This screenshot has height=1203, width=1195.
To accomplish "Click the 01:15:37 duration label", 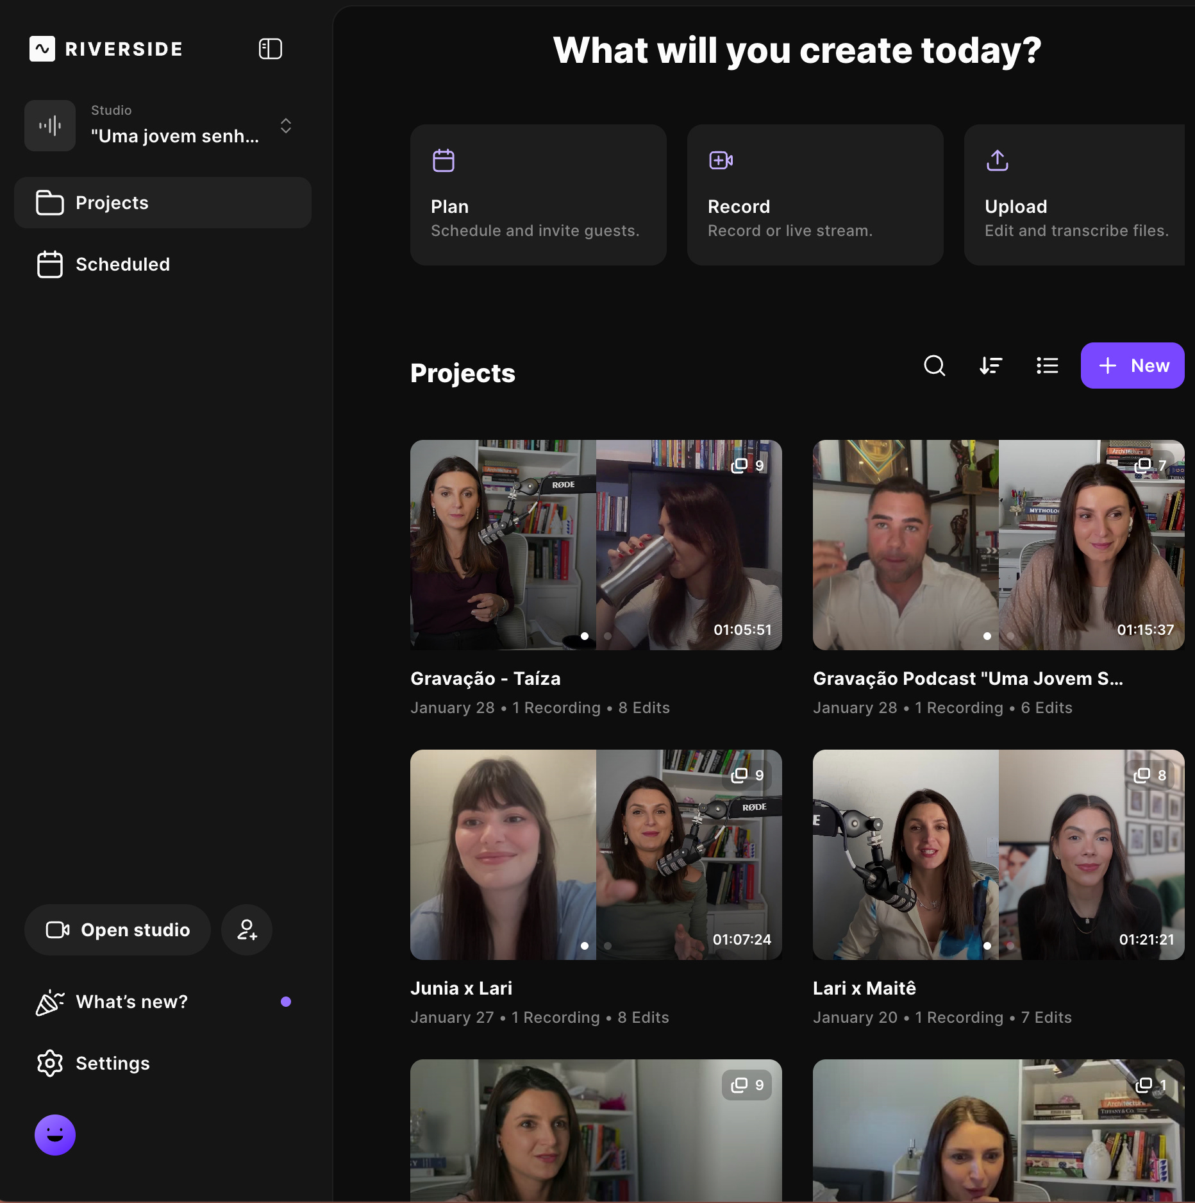I will point(1146,630).
